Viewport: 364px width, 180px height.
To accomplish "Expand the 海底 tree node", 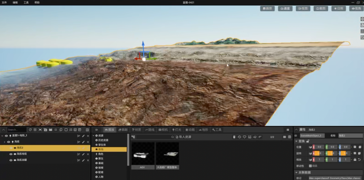I will pyautogui.click(x=4, y=142).
